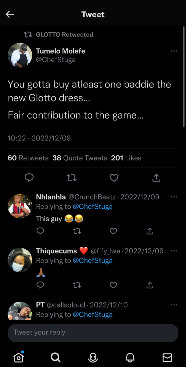
Task: View the 38 Quote Tweets list
Action: [80, 158]
